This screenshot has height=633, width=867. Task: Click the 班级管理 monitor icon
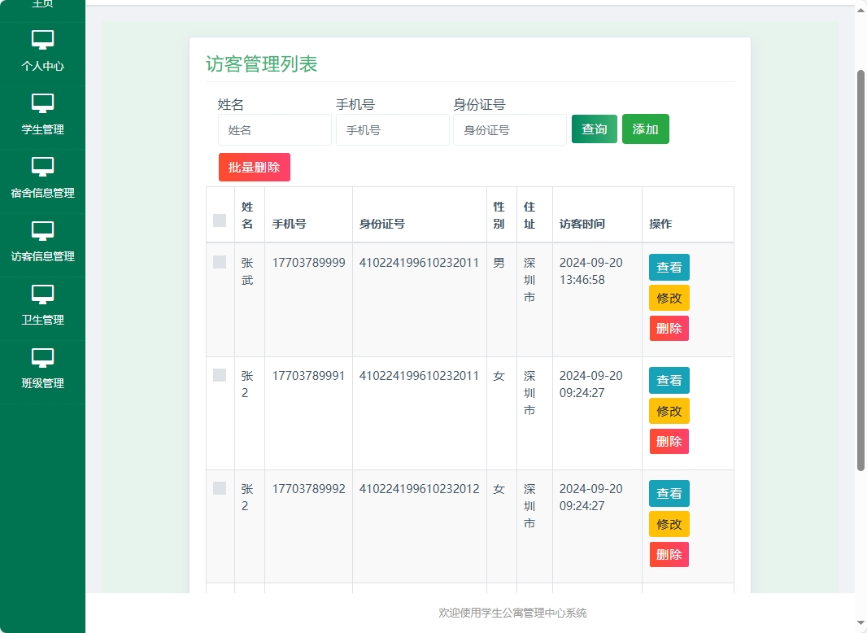[42, 356]
